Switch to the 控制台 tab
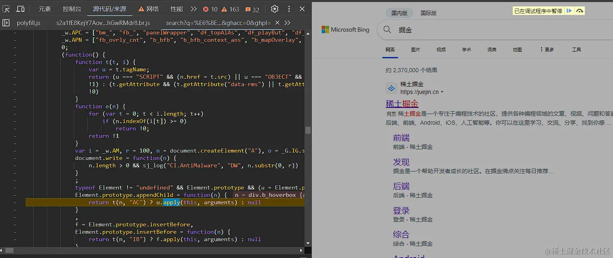The image size is (613, 258). click(x=72, y=9)
